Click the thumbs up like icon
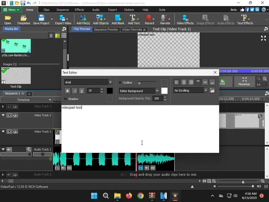Viewport: 269px width, 202px height. click(242, 10)
